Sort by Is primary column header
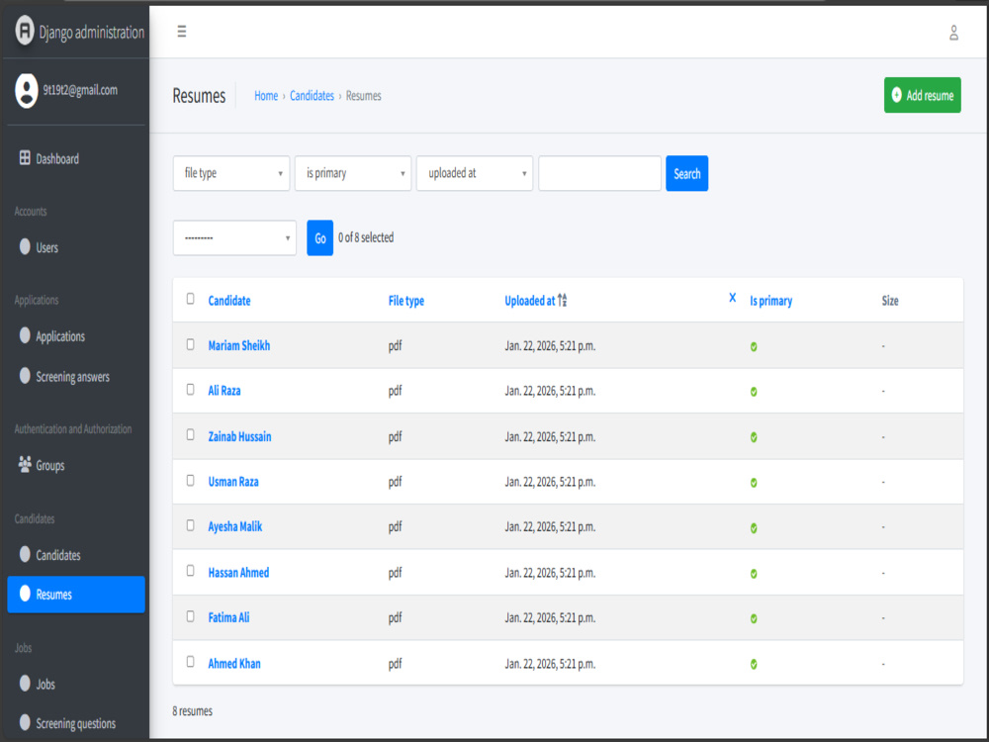Image resolution: width=989 pixels, height=742 pixels. pyautogui.click(x=770, y=301)
